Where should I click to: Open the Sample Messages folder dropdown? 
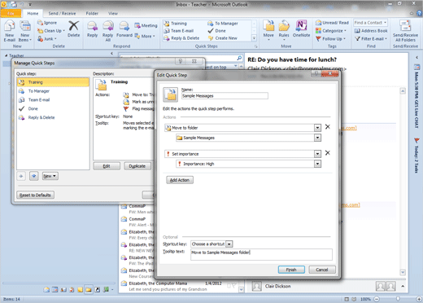pyautogui.click(x=317, y=138)
